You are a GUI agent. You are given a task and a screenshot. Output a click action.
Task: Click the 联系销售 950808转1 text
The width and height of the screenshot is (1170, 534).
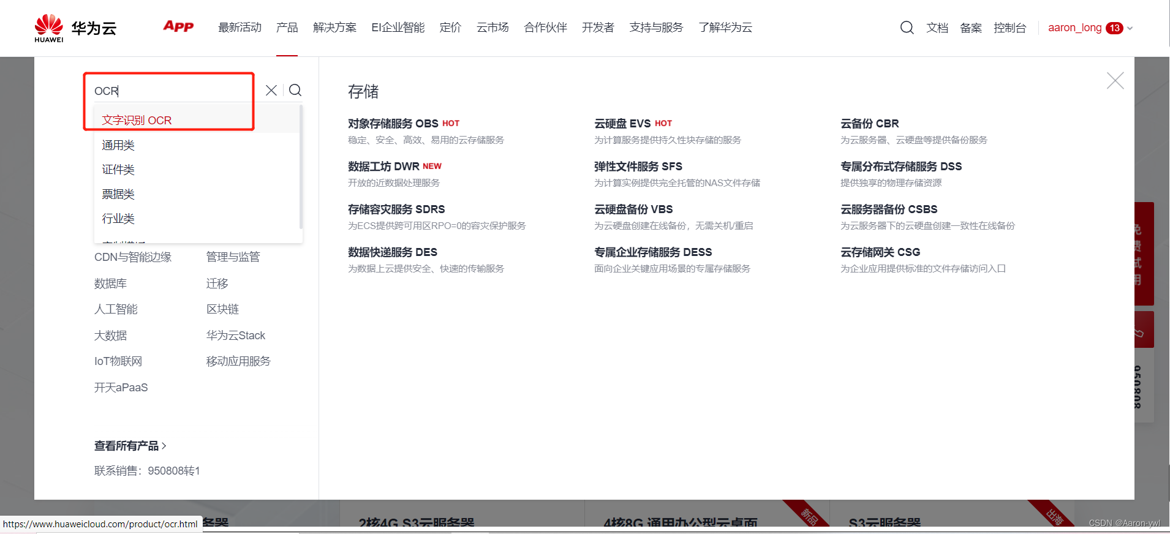point(147,471)
